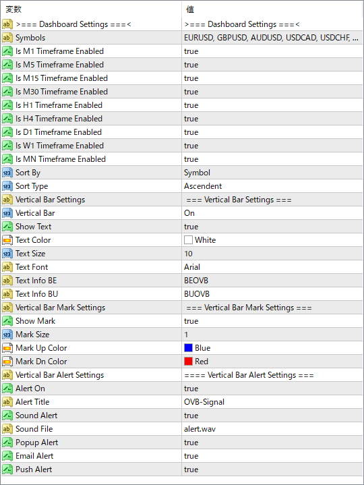Image resolution: width=364 pixels, height=485 pixels.
Task: Select the Email Alert variable name
Action: 34,456
